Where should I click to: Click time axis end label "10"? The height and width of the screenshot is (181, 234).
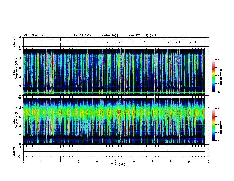[208, 161]
